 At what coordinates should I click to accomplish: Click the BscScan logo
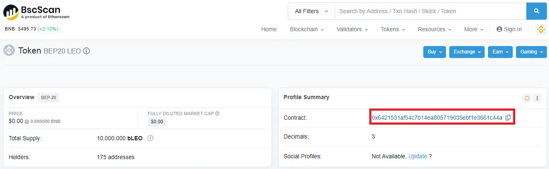(36, 12)
